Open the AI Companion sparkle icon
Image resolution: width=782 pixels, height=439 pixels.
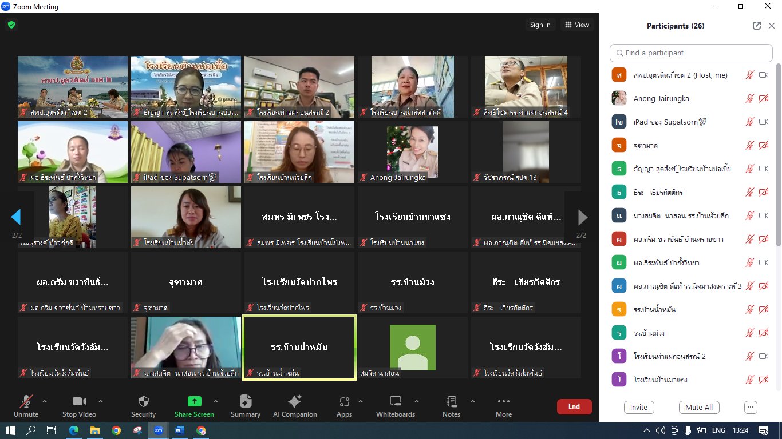tap(295, 402)
